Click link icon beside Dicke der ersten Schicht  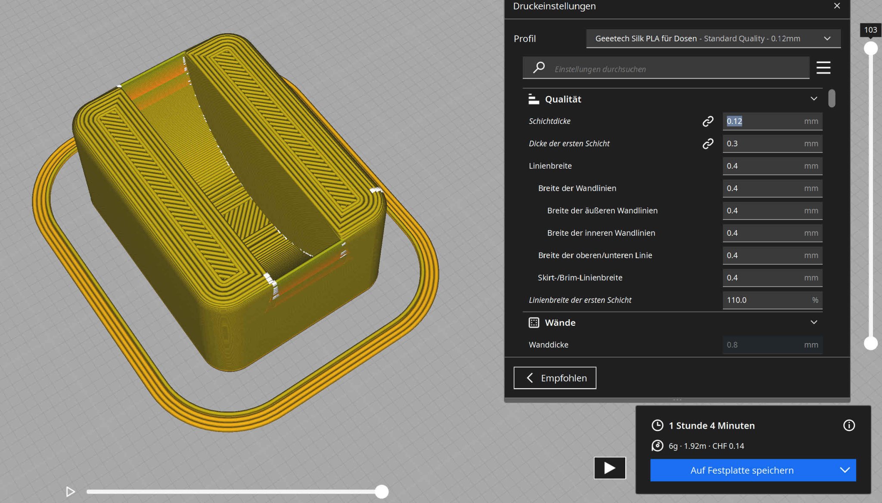tap(708, 144)
